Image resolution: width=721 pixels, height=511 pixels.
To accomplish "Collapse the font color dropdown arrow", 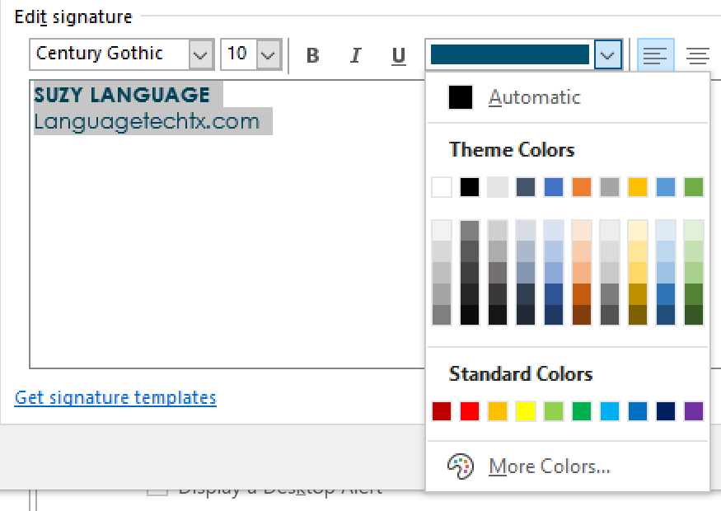I will (x=607, y=55).
